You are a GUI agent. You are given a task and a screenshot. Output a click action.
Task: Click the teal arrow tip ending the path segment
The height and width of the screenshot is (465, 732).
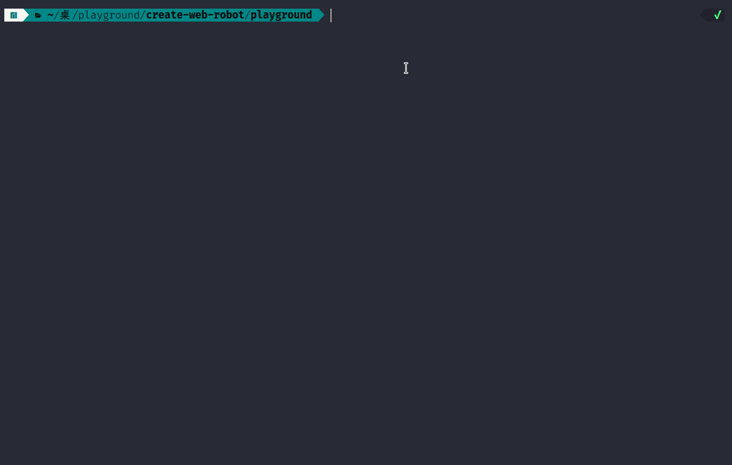click(x=321, y=15)
